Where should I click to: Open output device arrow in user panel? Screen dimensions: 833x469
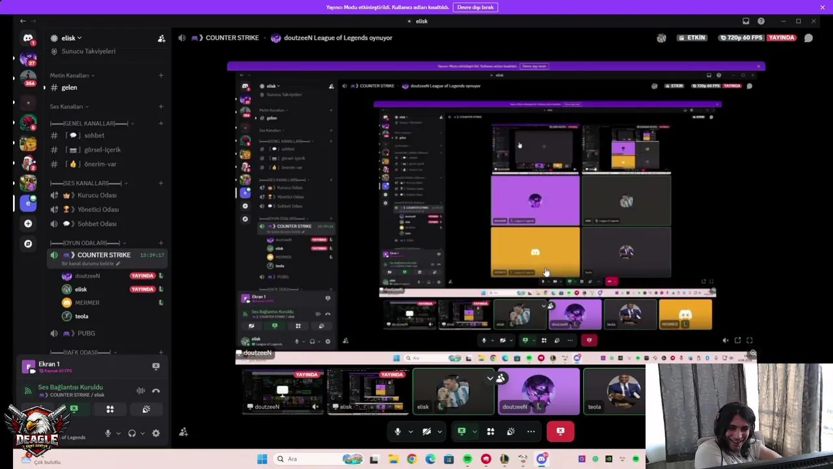point(142,433)
